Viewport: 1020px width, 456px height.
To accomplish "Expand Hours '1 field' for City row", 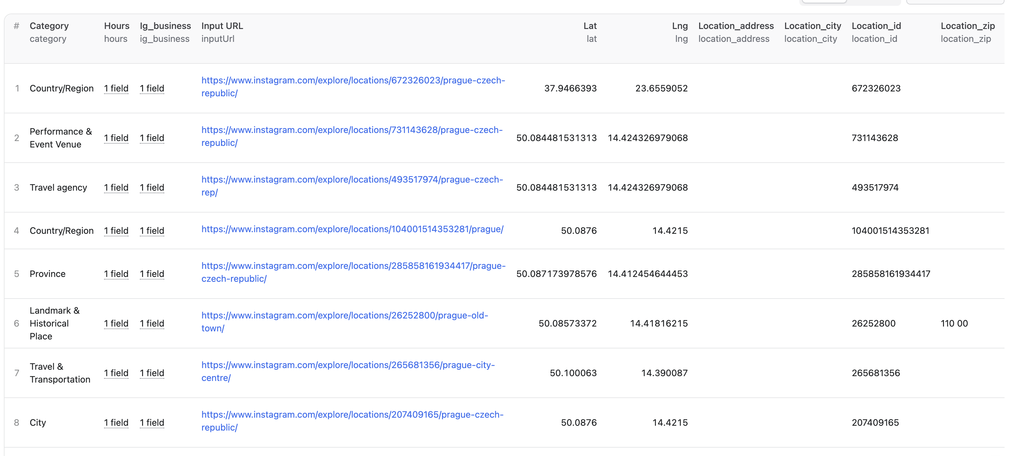I will [x=116, y=423].
